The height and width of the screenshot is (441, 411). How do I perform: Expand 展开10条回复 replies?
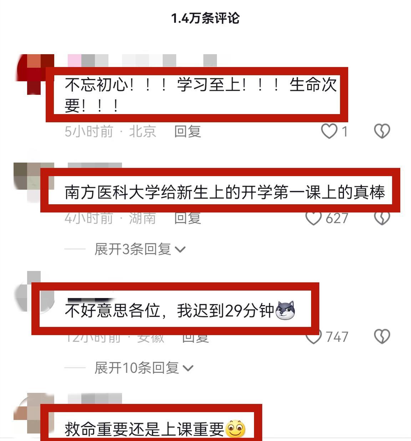(x=143, y=368)
